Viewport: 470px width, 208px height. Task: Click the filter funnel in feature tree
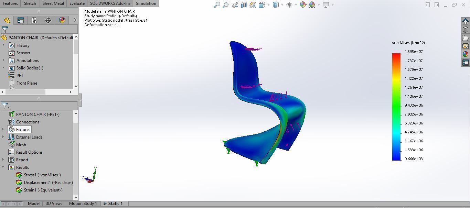pyautogui.click(x=5, y=30)
